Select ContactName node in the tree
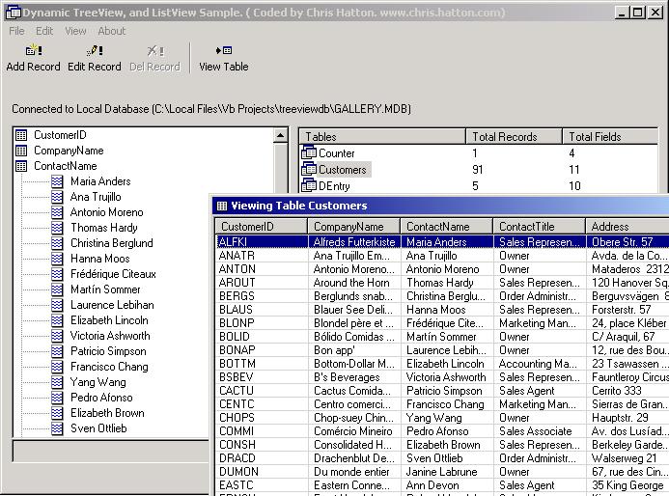This screenshot has width=669, height=496. pos(65,166)
